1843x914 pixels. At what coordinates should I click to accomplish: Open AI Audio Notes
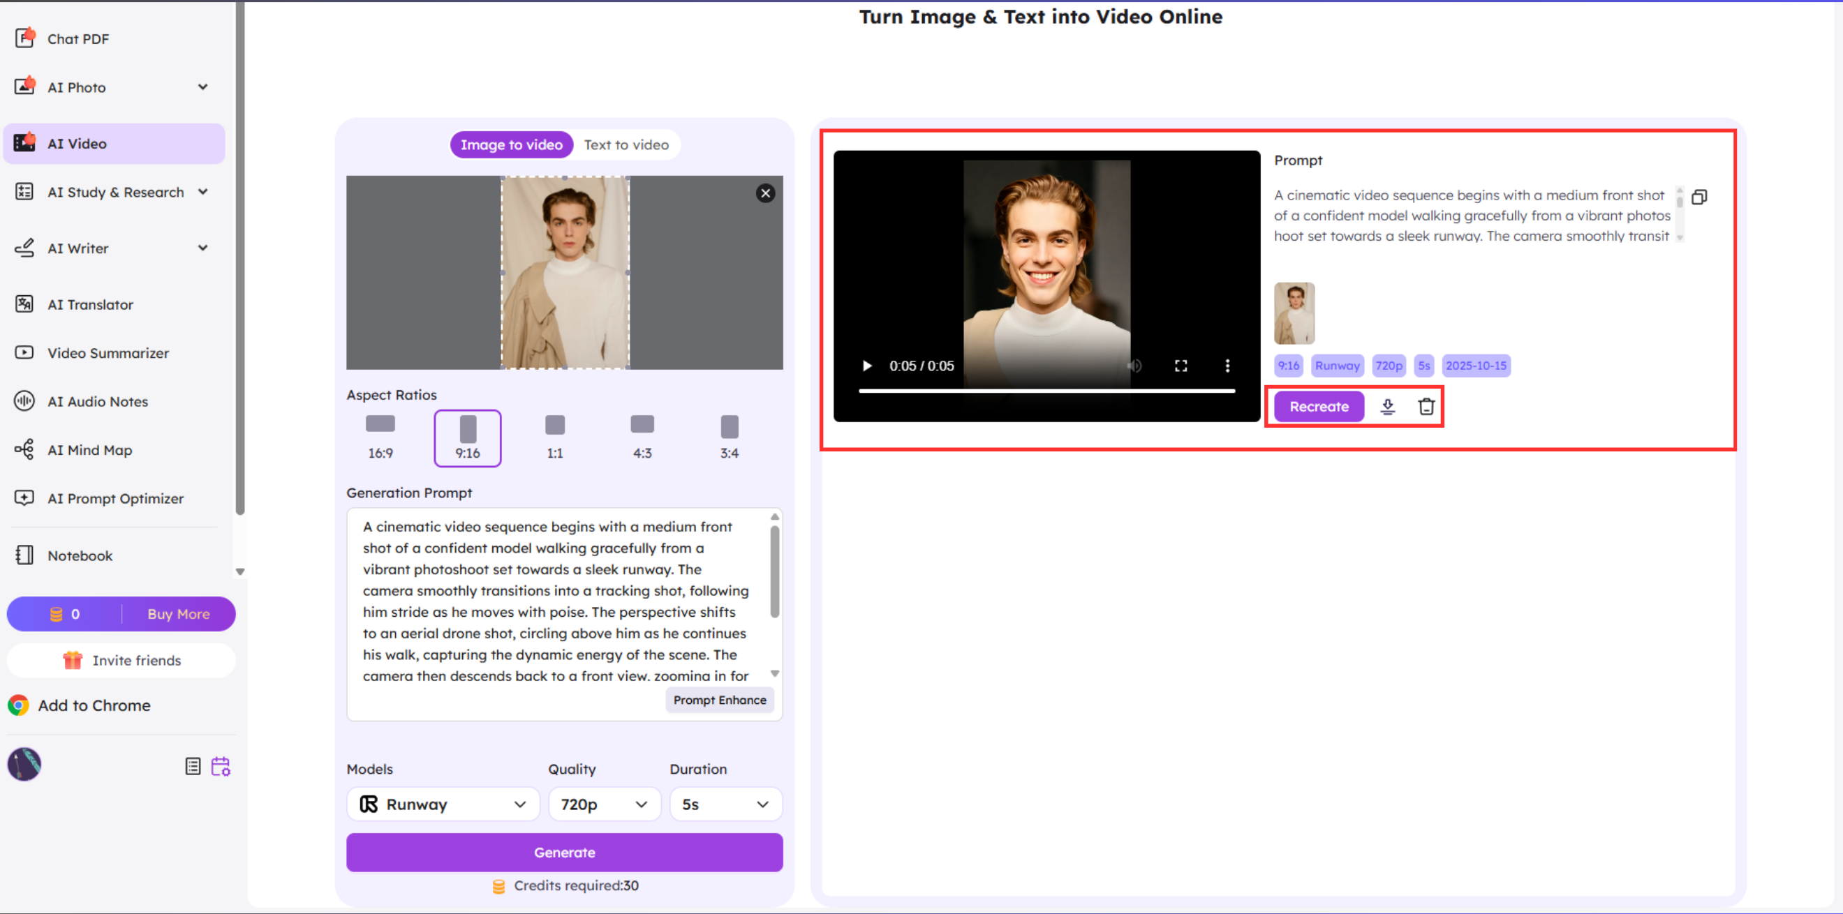click(97, 401)
